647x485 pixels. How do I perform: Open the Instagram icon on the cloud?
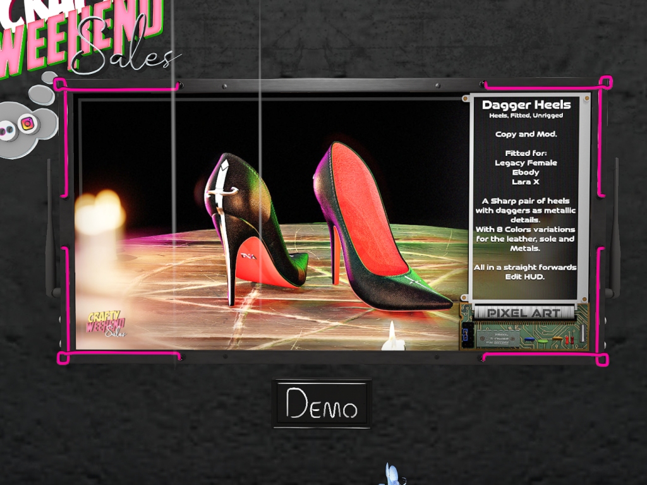point(27,124)
